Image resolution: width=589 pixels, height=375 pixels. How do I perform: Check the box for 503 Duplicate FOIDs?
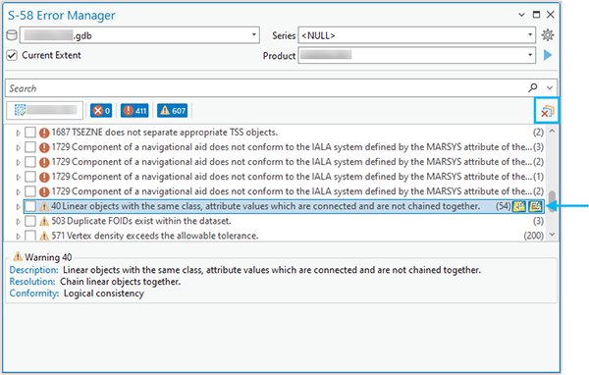(x=30, y=221)
